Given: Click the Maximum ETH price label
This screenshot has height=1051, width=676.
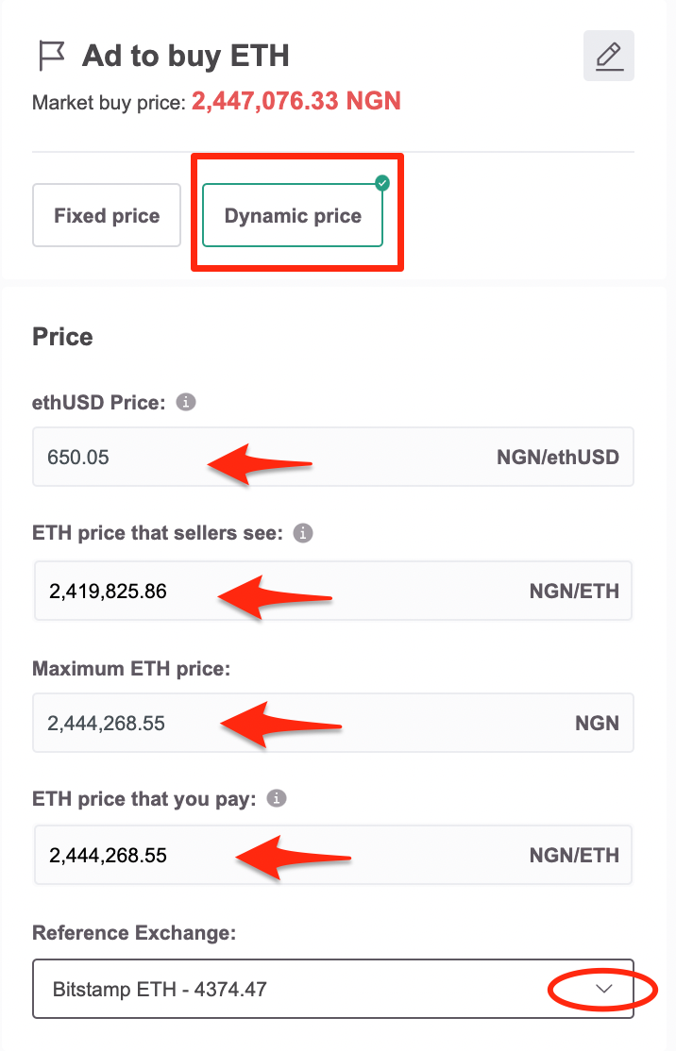Looking at the screenshot, I should pyautogui.click(x=131, y=668).
